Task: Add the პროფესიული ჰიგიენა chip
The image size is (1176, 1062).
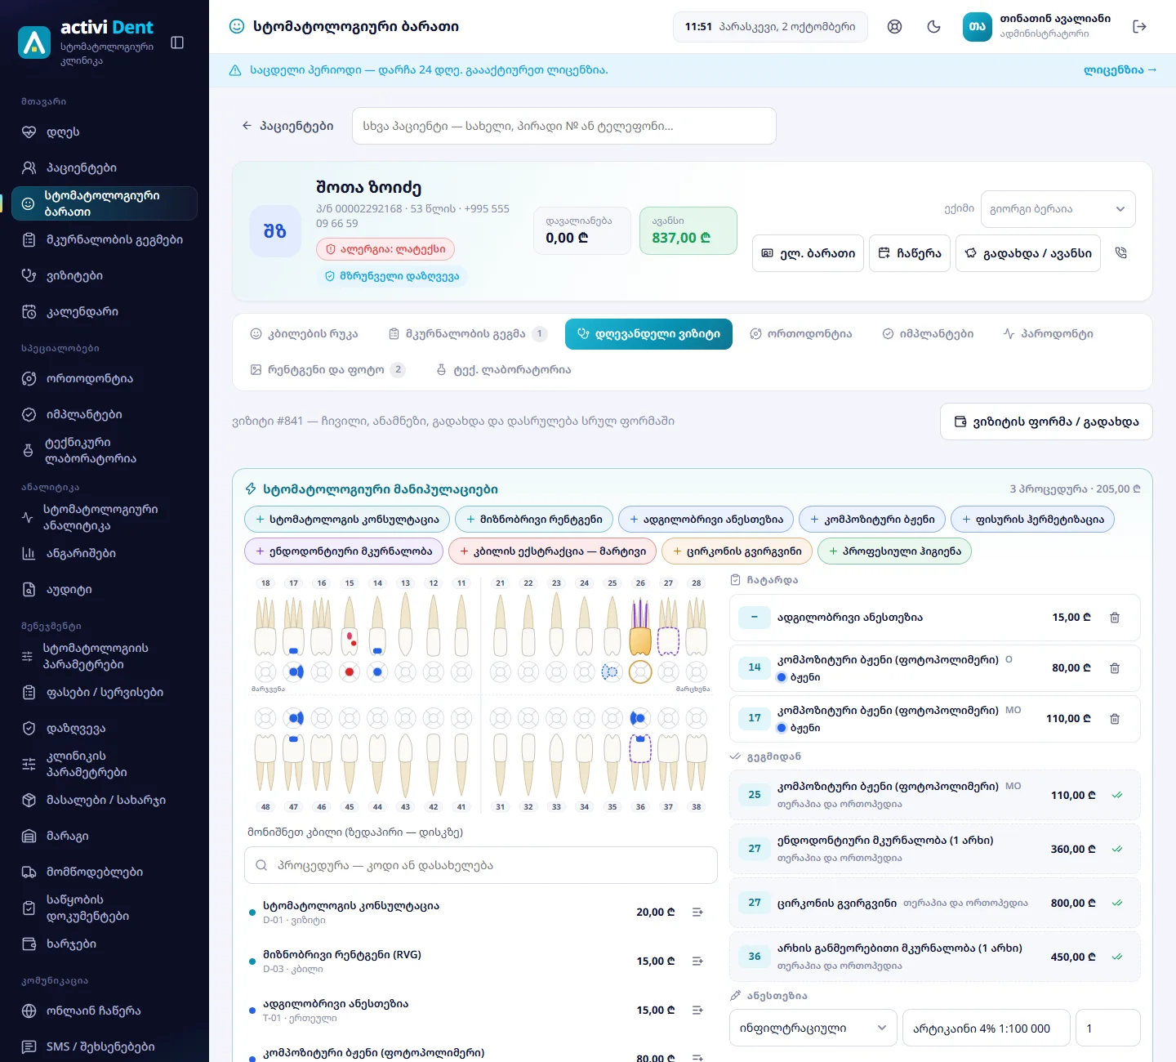Action: (894, 551)
